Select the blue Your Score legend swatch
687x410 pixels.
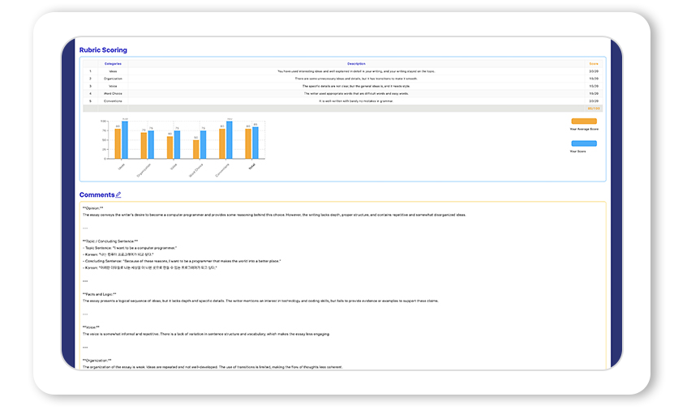(x=584, y=143)
